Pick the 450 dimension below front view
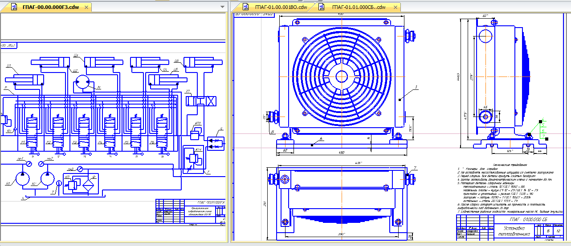 [342, 153]
